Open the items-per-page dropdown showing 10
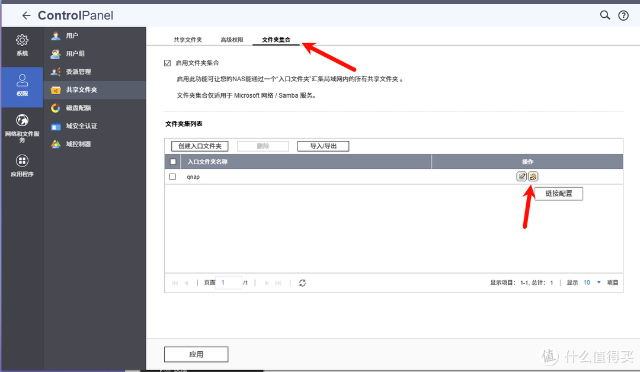Image resolution: width=640 pixels, height=372 pixels. 592,283
